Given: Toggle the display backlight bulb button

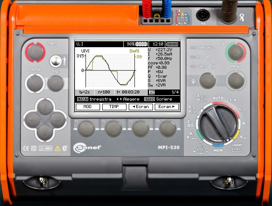Looking at the screenshot, I should click(208, 81).
